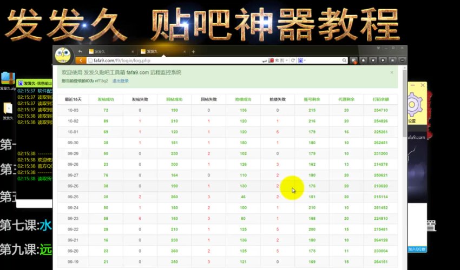Click the 发帖失败 column header

coord(140,99)
